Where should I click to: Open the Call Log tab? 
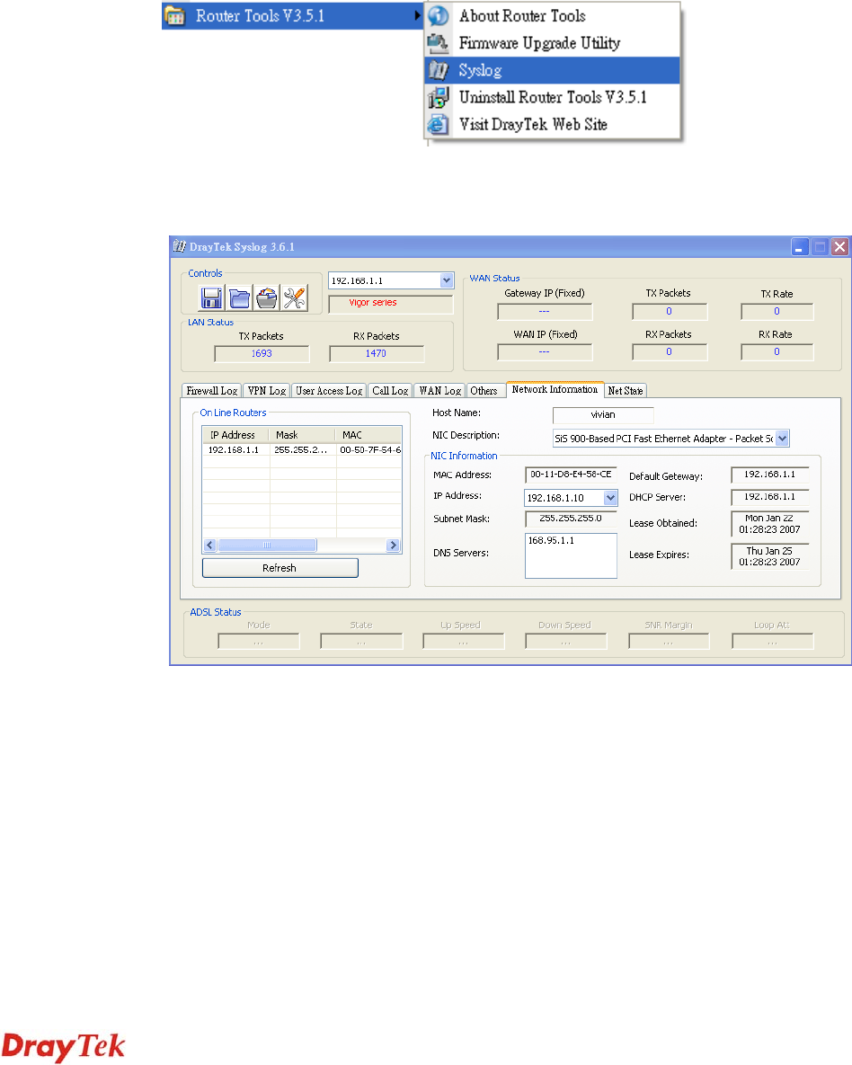coord(390,391)
